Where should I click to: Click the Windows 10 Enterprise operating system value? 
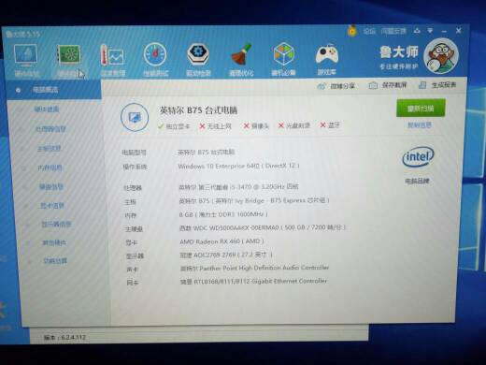[x=238, y=166]
